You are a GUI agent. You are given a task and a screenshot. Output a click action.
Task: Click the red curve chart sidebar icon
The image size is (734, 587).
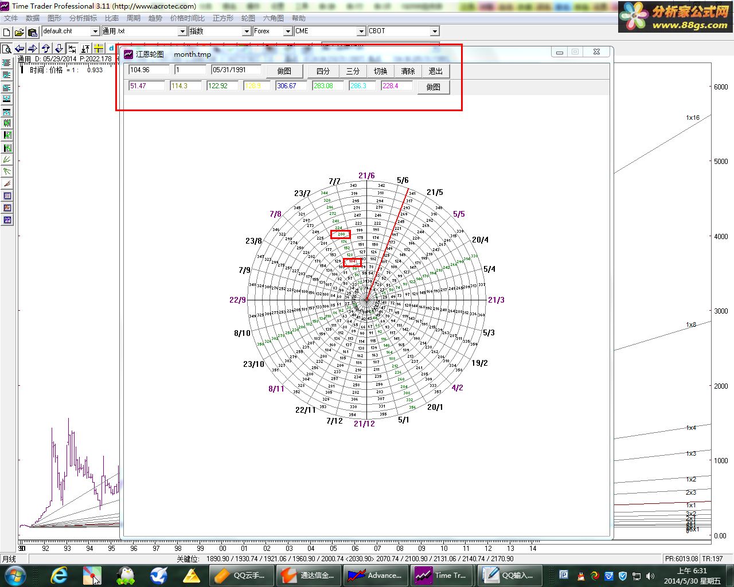7,208
